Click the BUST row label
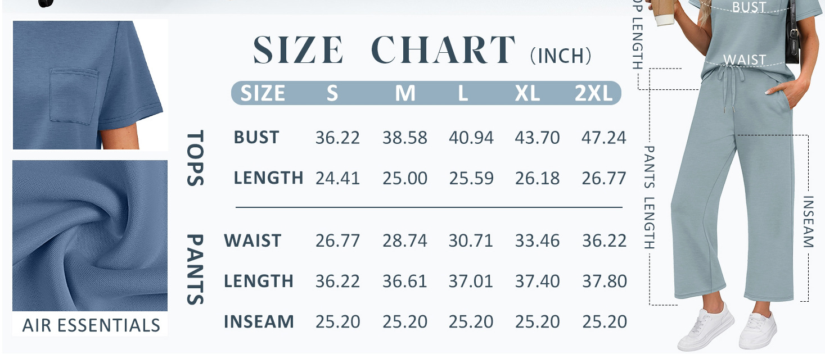The height and width of the screenshot is (354, 825). tap(256, 137)
